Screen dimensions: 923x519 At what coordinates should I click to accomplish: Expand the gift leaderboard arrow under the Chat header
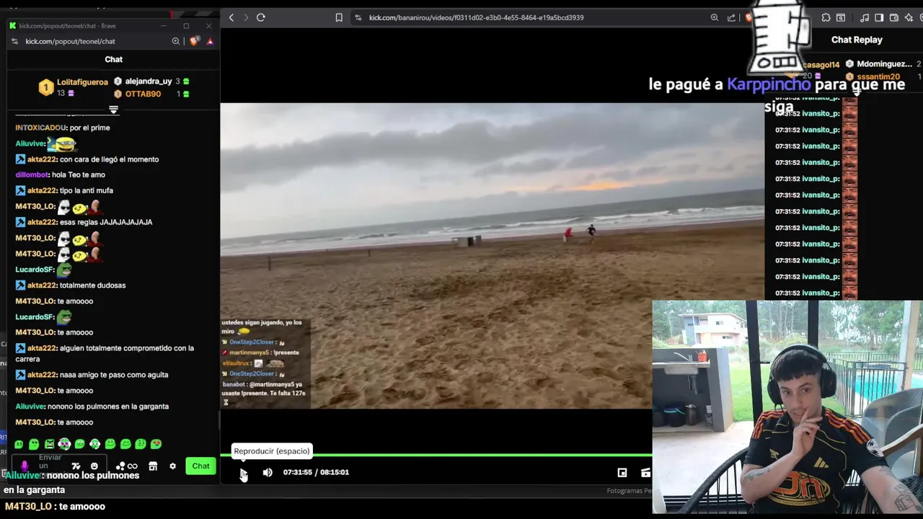(113, 110)
